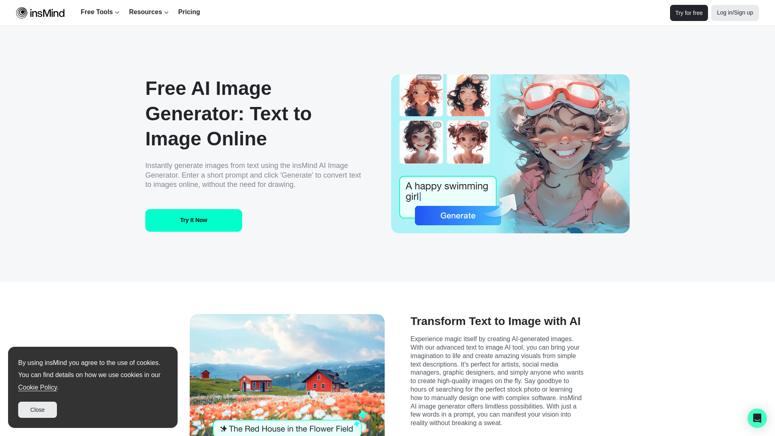The image size is (775, 436).
Task: Click the Generate button icon
Action: (458, 216)
